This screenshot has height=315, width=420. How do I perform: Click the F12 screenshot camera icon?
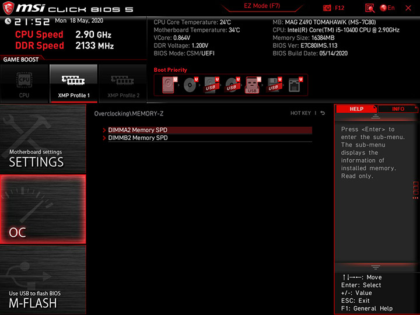pyautogui.click(x=327, y=8)
